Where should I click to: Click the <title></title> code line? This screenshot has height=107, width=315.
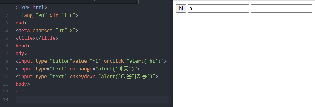tap(37, 38)
